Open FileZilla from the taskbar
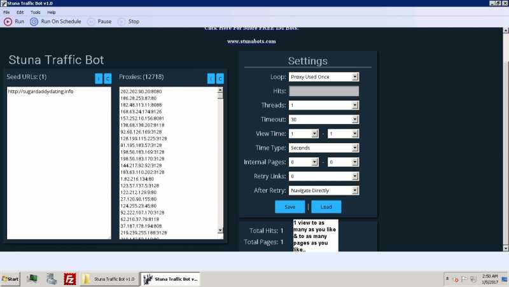The height and width of the screenshot is (287, 509). point(70,279)
